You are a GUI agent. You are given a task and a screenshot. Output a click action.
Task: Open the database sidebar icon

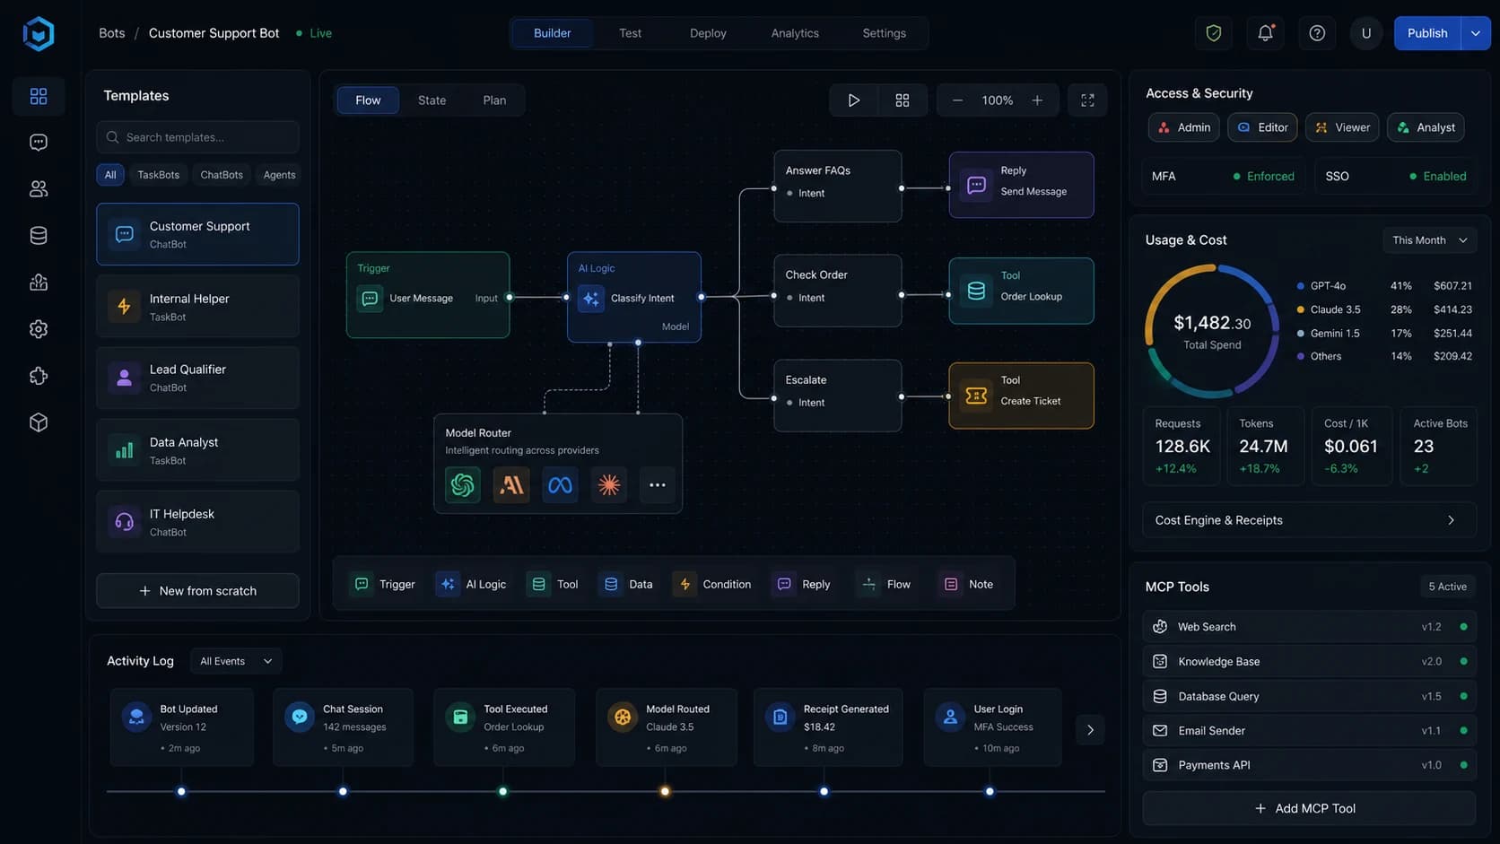click(39, 236)
